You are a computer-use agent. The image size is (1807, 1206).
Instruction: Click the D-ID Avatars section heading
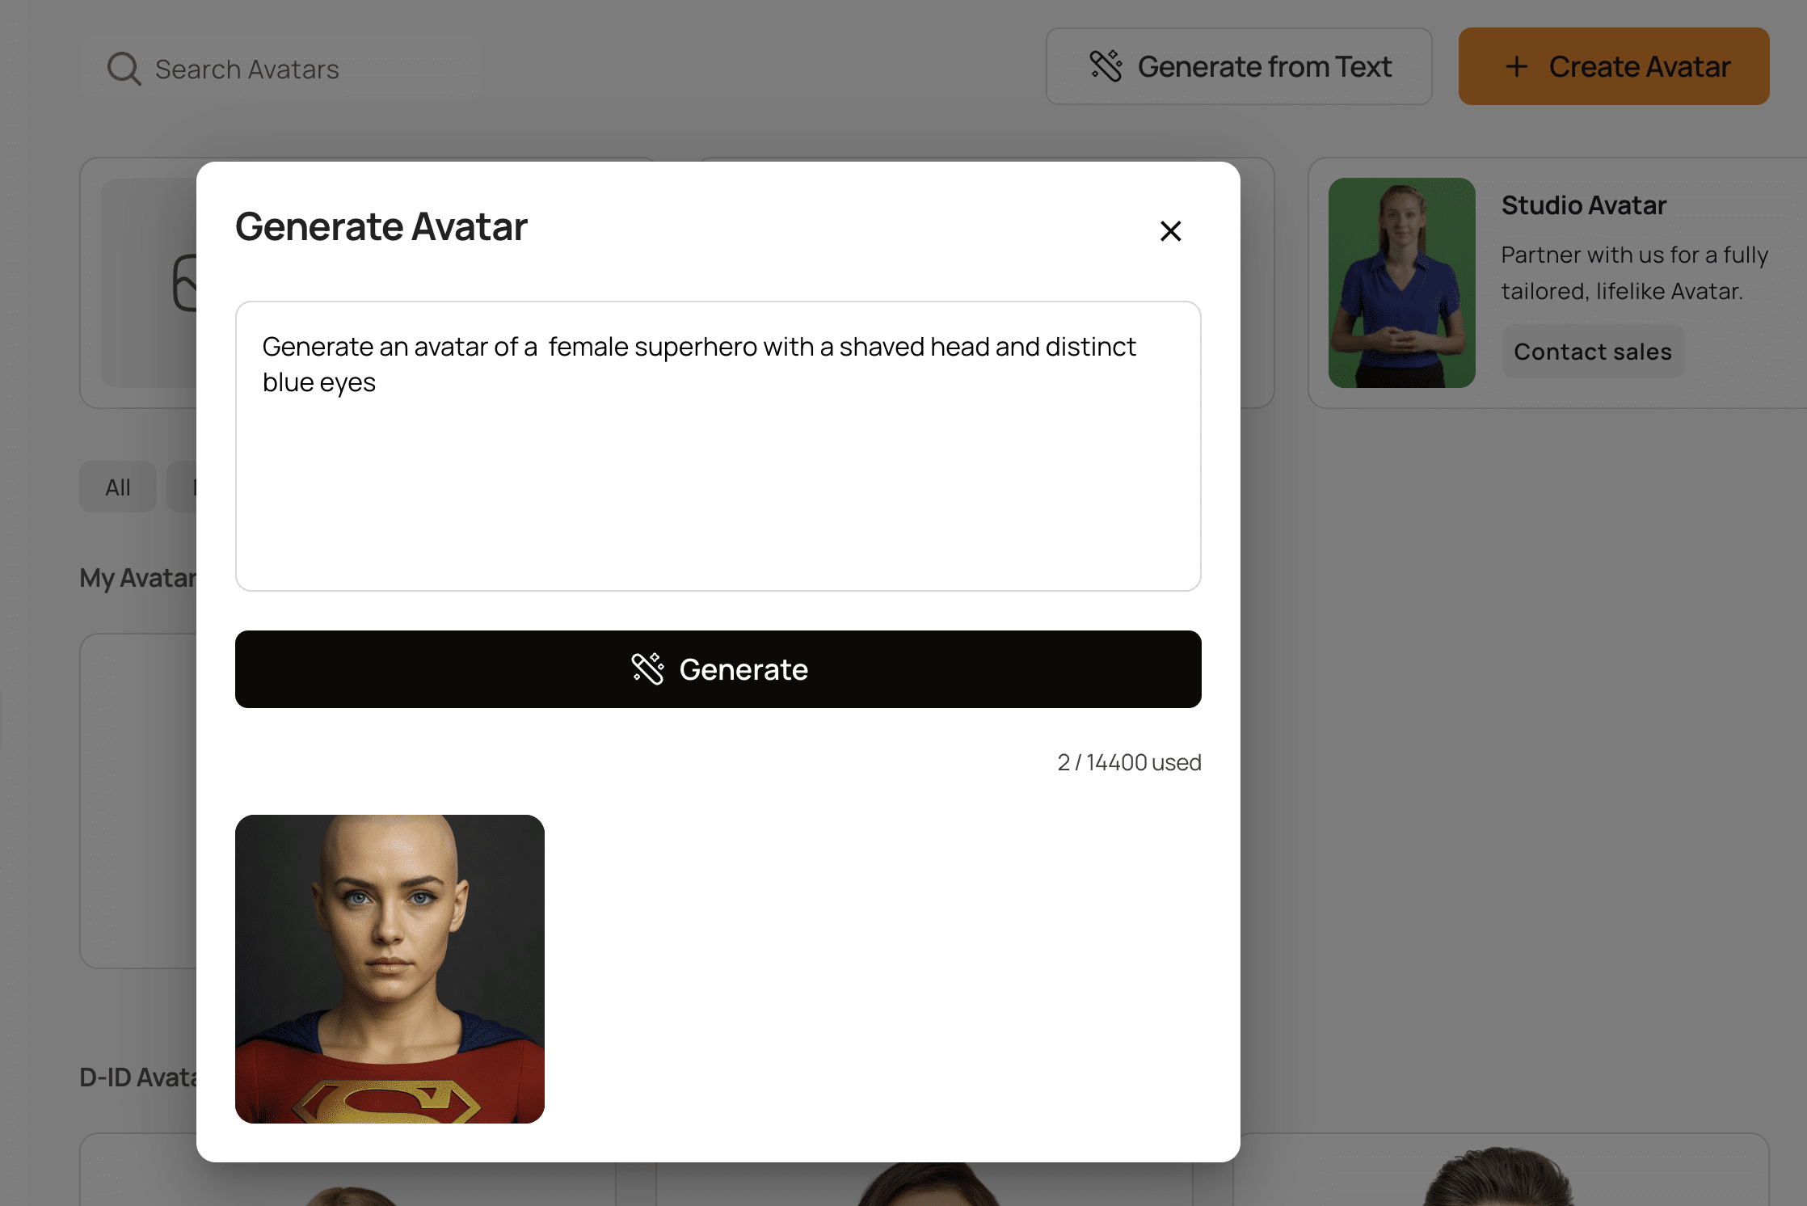138,1077
